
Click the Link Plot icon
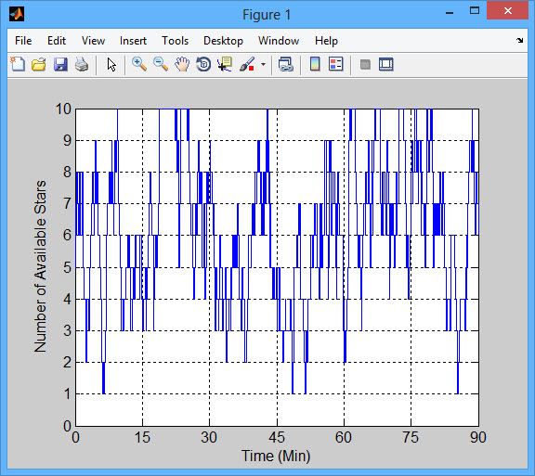[285, 64]
